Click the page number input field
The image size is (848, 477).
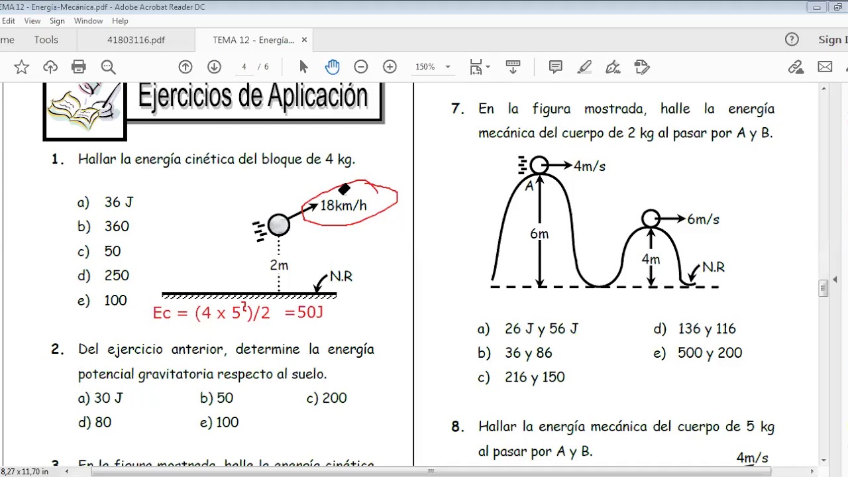click(x=244, y=67)
